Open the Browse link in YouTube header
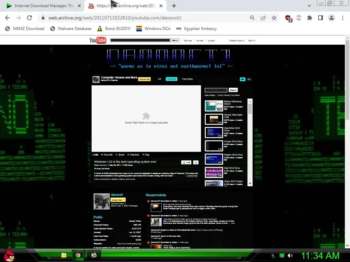This screenshot has height=262, width=350. click(x=188, y=41)
